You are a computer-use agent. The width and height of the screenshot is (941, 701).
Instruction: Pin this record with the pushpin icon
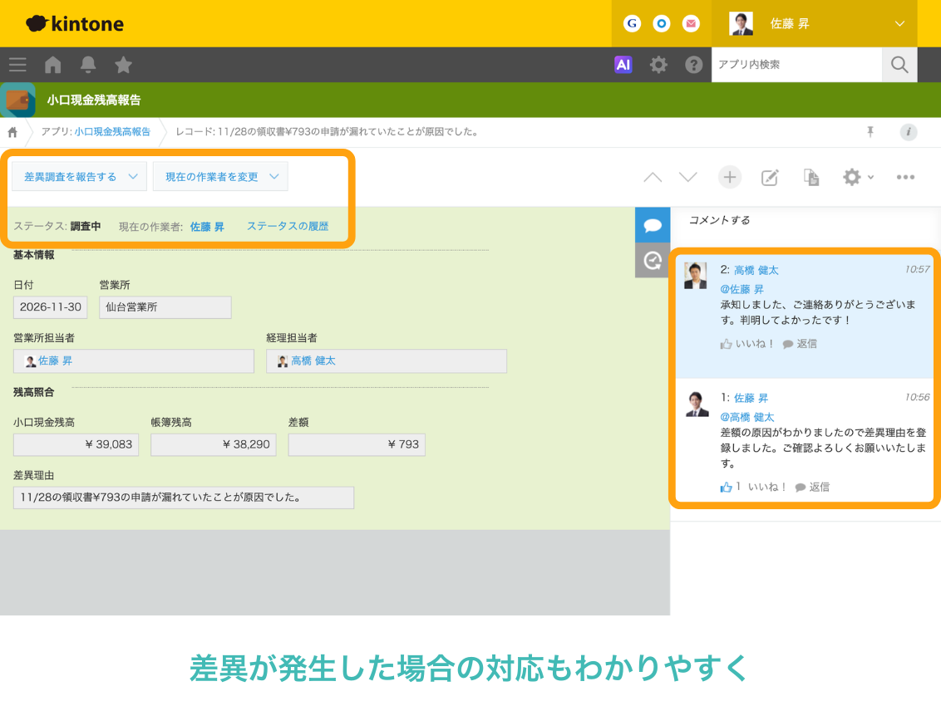pyautogui.click(x=870, y=132)
